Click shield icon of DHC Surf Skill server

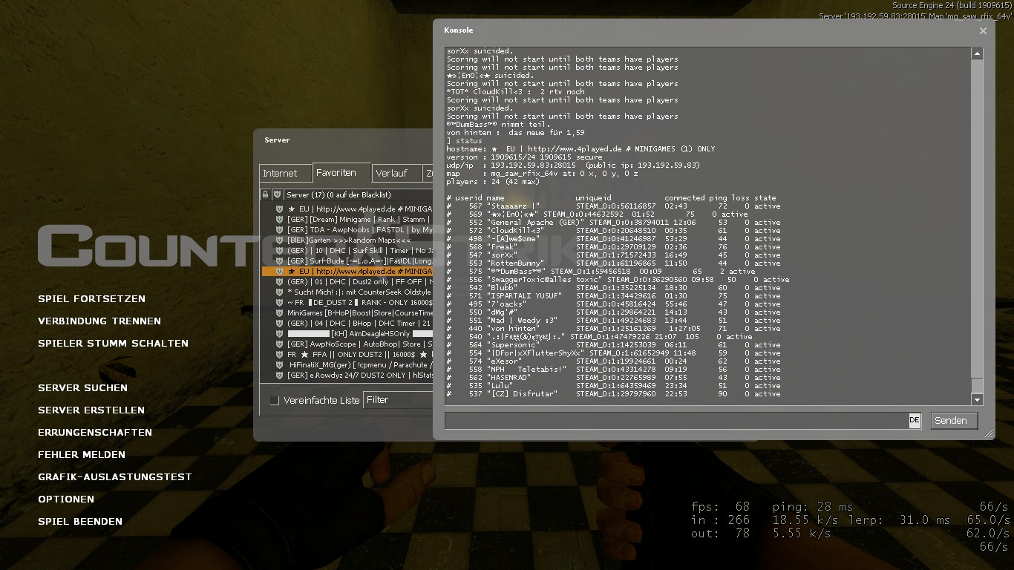[x=279, y=251]
